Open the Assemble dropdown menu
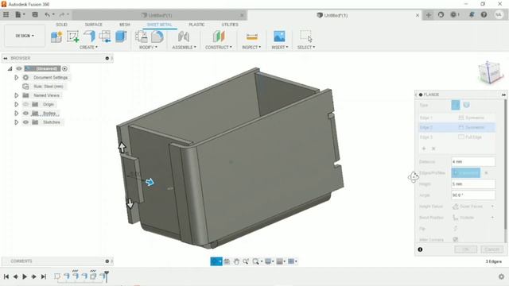 (x=184, y=48)
